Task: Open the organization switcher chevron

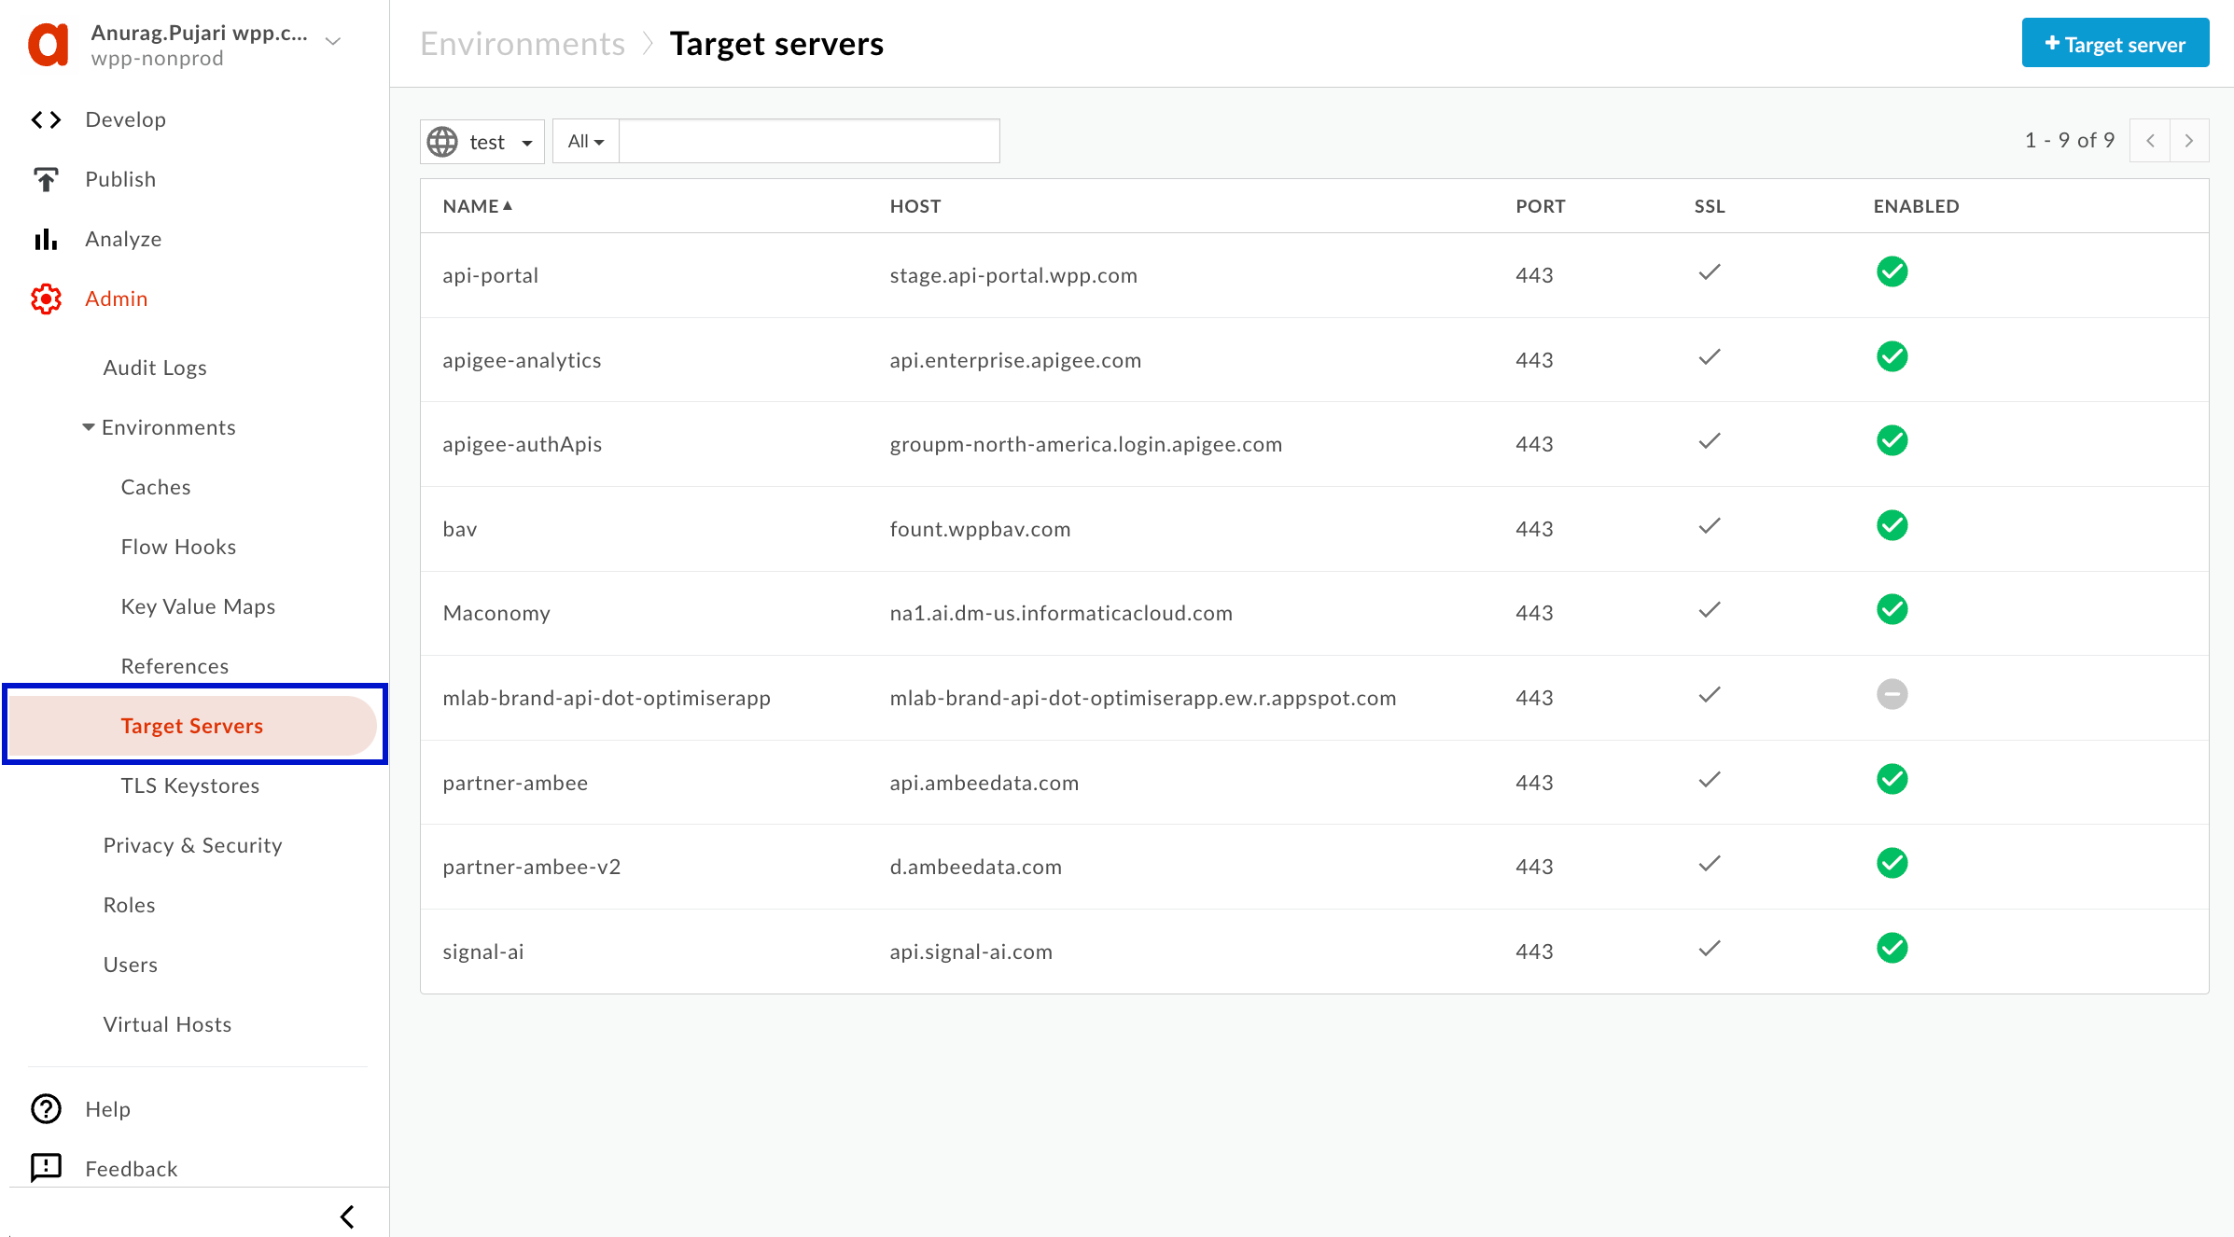Action: click(x=333, y=41)
